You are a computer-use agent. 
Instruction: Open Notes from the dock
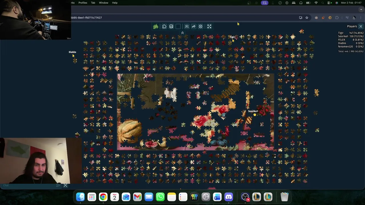(x=172, y=197)
